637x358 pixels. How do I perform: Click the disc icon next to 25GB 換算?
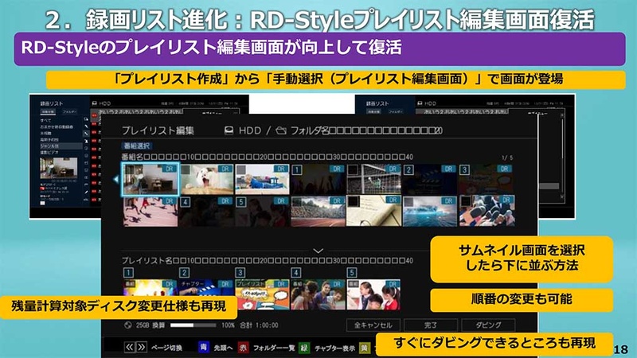tap(128, 325)
